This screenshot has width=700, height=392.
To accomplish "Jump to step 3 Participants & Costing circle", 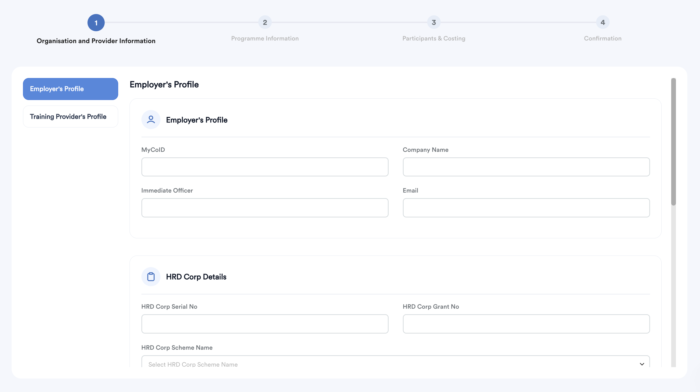I will click(x=434, y=22).
